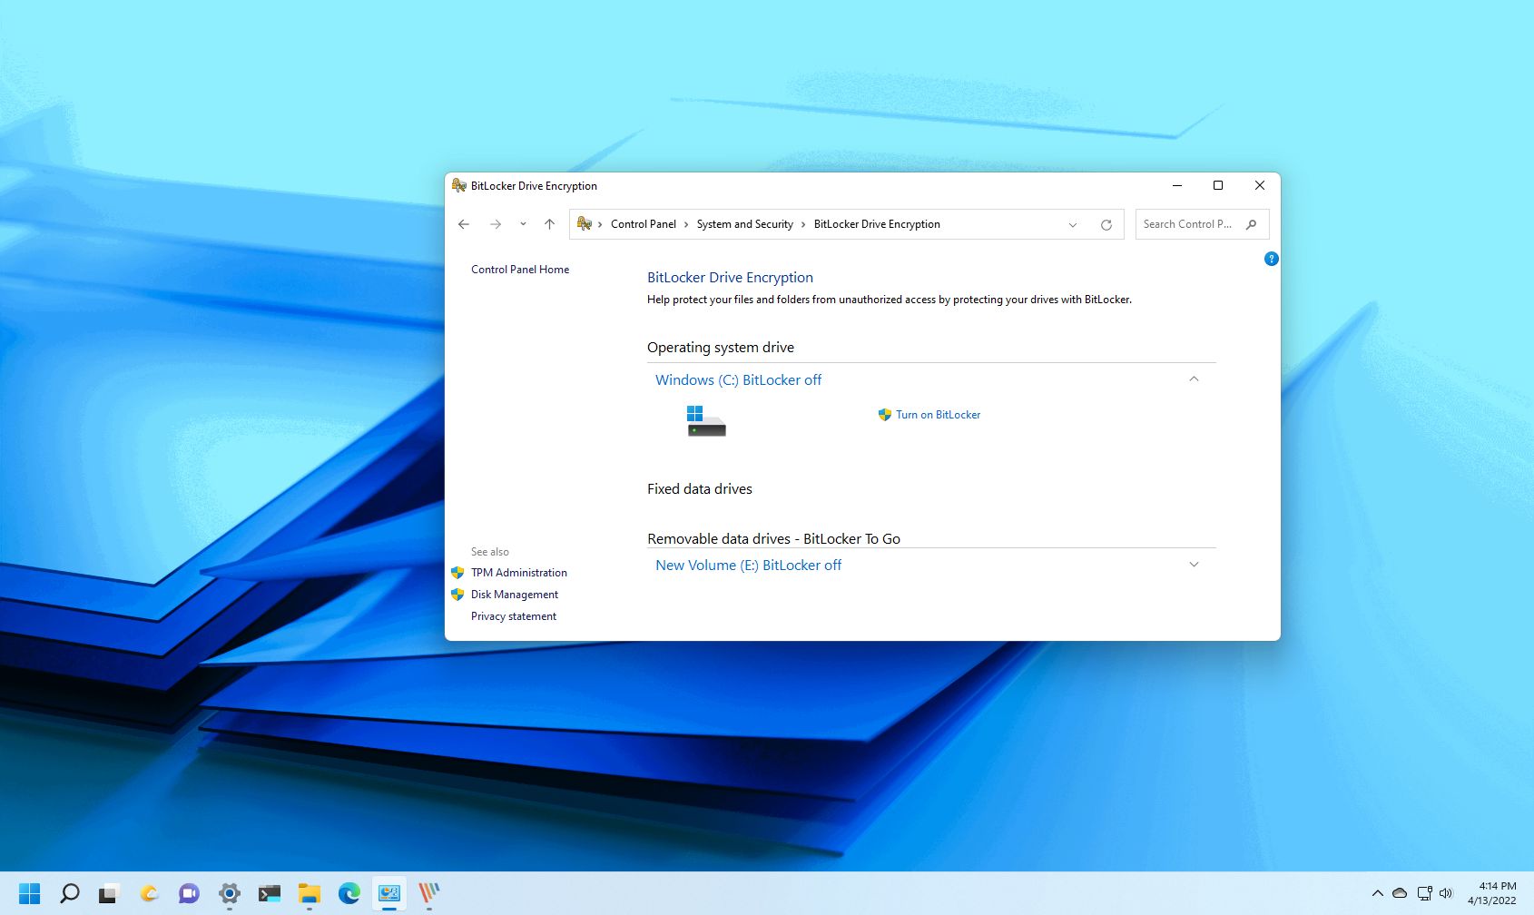Open the yellow circular app on the taskbar
This screenshot has height=915, width=1534.
pos(150,893)
